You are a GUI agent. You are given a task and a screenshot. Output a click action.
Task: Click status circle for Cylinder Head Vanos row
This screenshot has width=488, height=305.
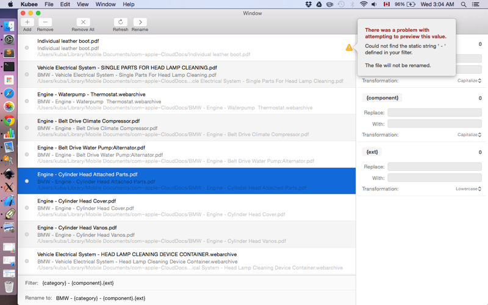27,234
